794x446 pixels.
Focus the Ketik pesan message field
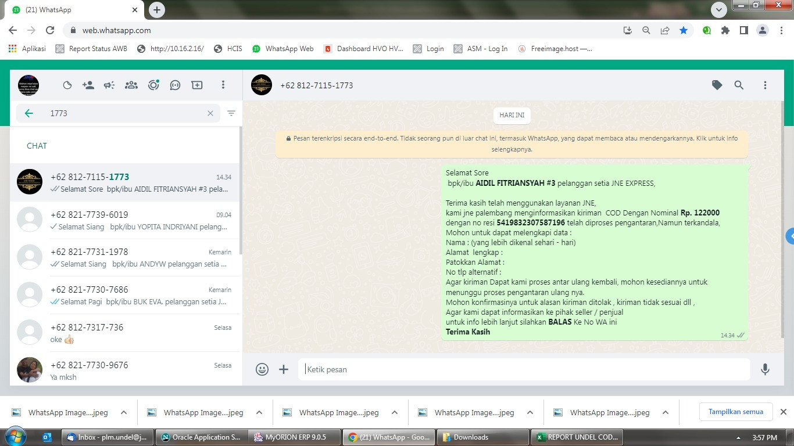[524, 369]
